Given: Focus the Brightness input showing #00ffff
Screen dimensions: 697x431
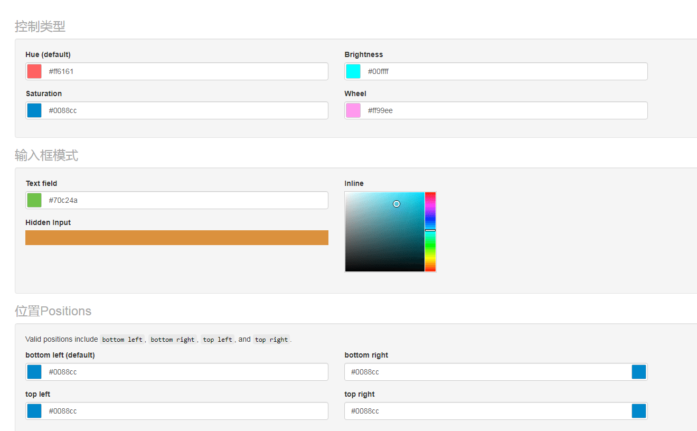Looking at the screenshot, I should [496, 71].
